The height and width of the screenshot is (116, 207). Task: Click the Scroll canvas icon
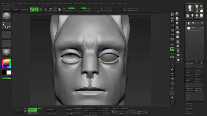coord(172,21)
